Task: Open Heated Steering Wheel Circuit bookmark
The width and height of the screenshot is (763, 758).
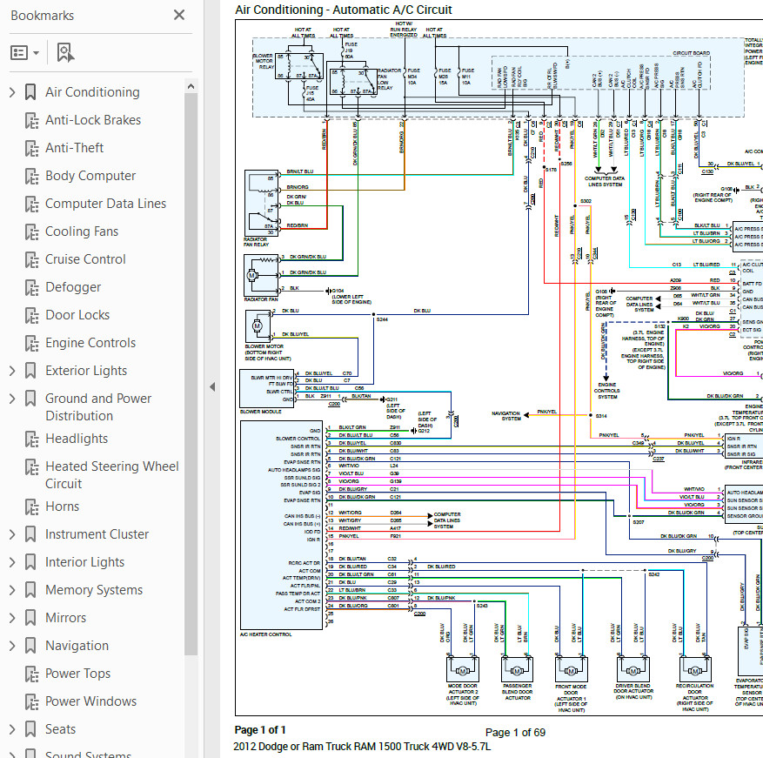Action: (x=112, y=474)
